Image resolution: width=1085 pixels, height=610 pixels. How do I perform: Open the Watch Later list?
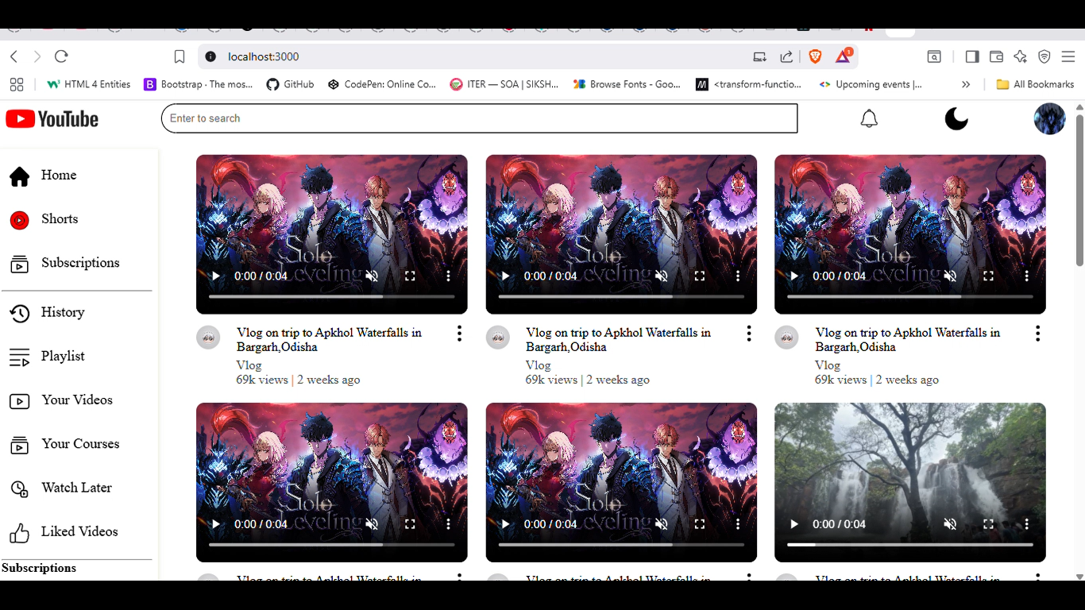click(x=60, y=488)
